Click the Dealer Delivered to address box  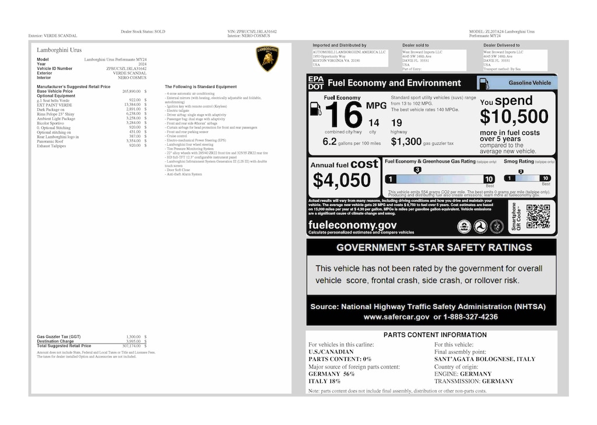pos(515,60)
